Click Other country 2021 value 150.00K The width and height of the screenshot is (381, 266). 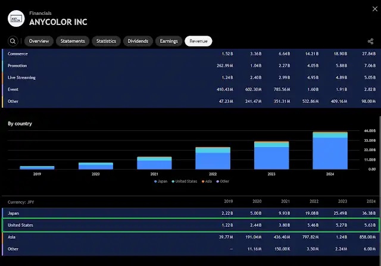282,249
